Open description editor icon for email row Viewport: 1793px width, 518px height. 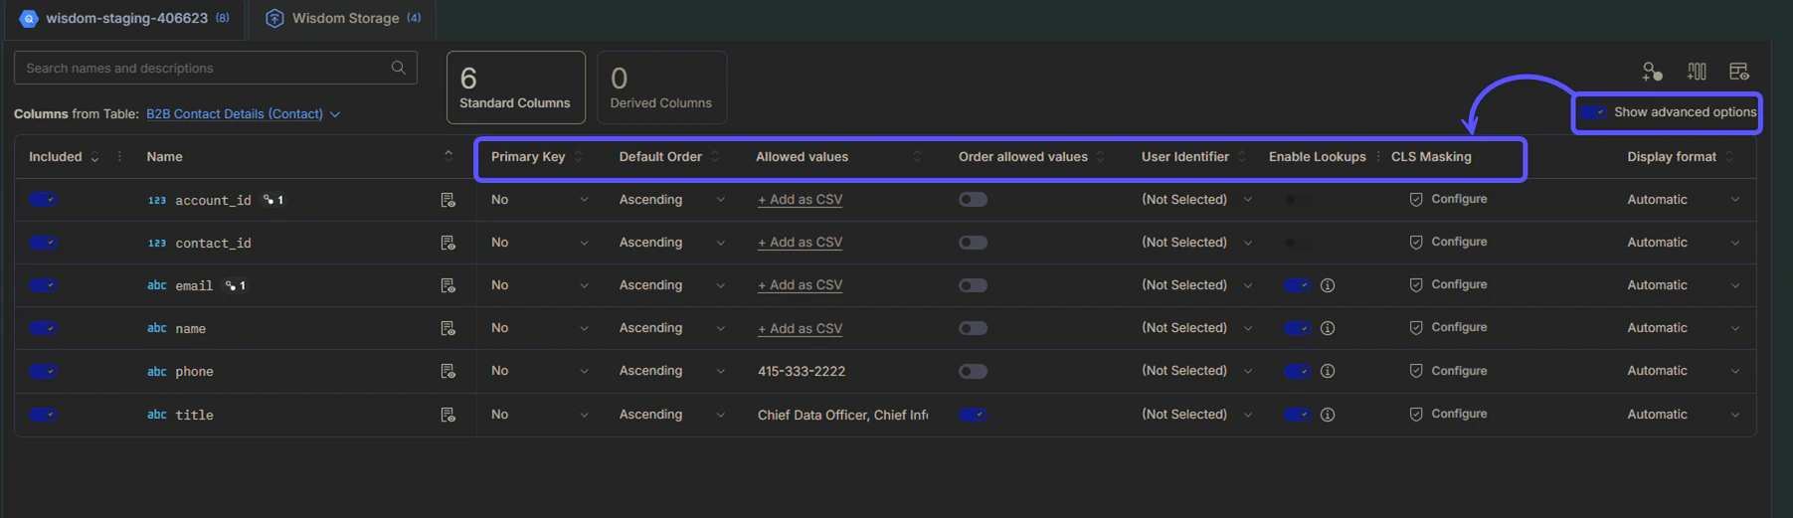click(x=448, y=285)
